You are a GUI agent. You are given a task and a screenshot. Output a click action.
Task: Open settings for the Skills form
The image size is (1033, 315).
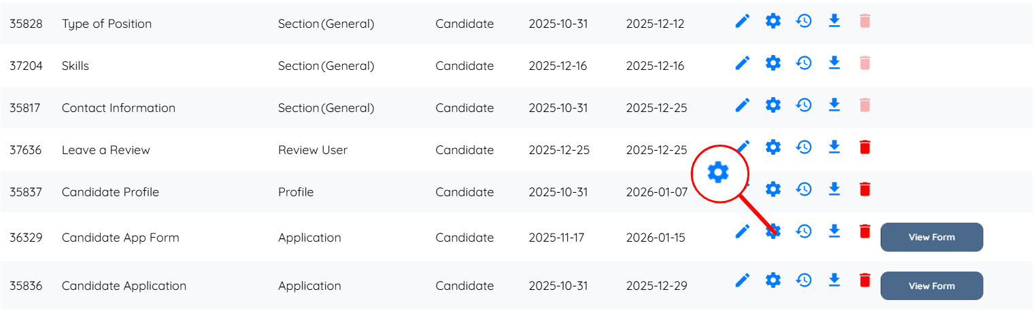[x=773, y=64]
